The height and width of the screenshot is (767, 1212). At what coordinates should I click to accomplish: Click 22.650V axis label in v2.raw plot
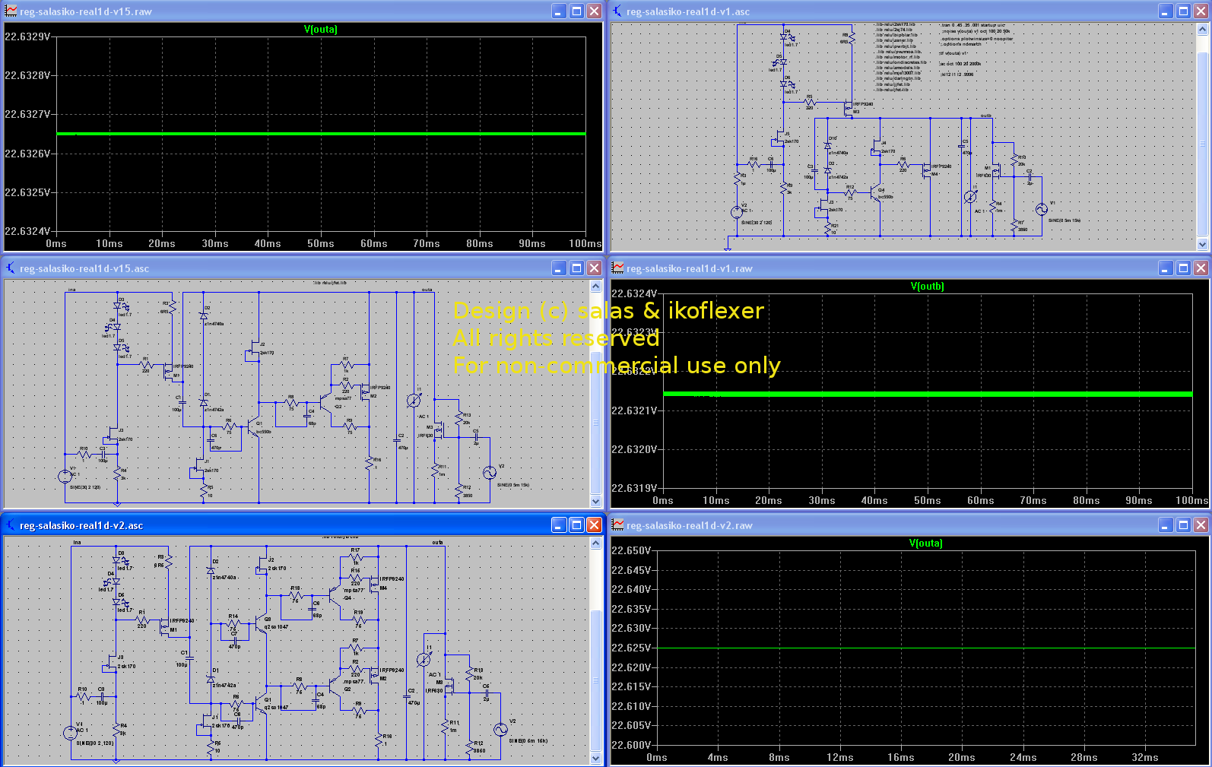[x=631, y=550]
